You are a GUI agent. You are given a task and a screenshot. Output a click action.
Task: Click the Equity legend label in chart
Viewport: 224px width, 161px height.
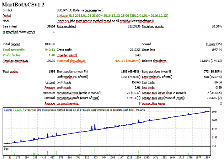click(18, 110)
